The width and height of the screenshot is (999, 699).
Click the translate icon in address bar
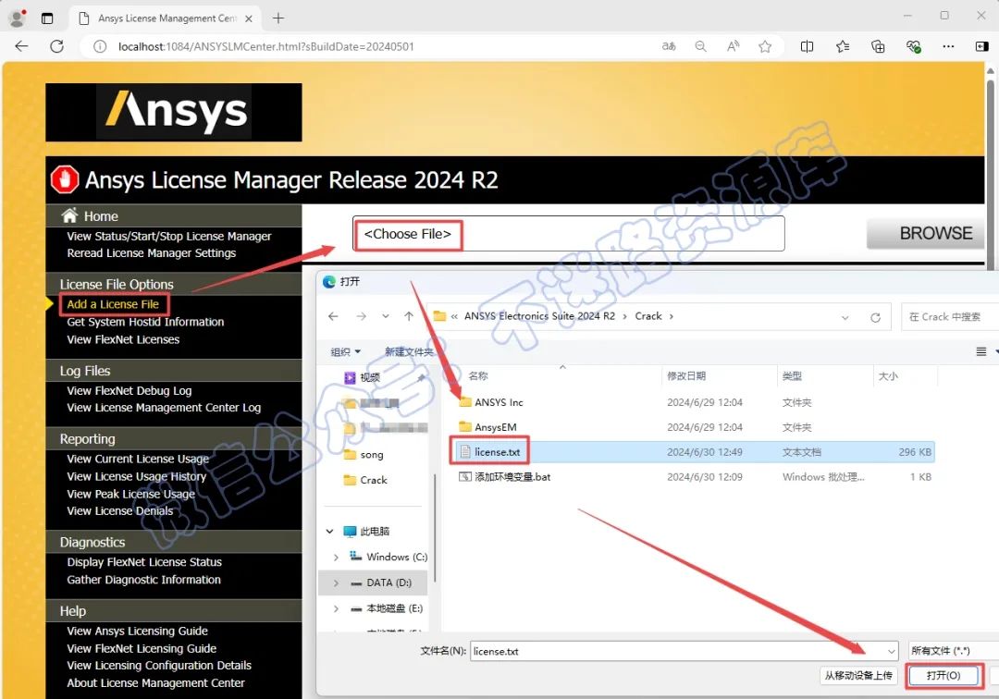click(669, 46)
